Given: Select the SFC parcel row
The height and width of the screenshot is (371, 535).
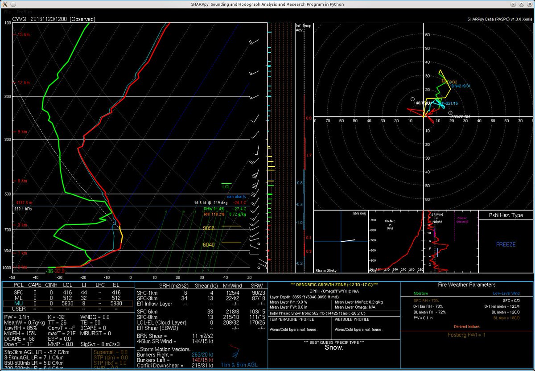Looking at the screenshot, I should pyautogui.click(x=68, y=292).
